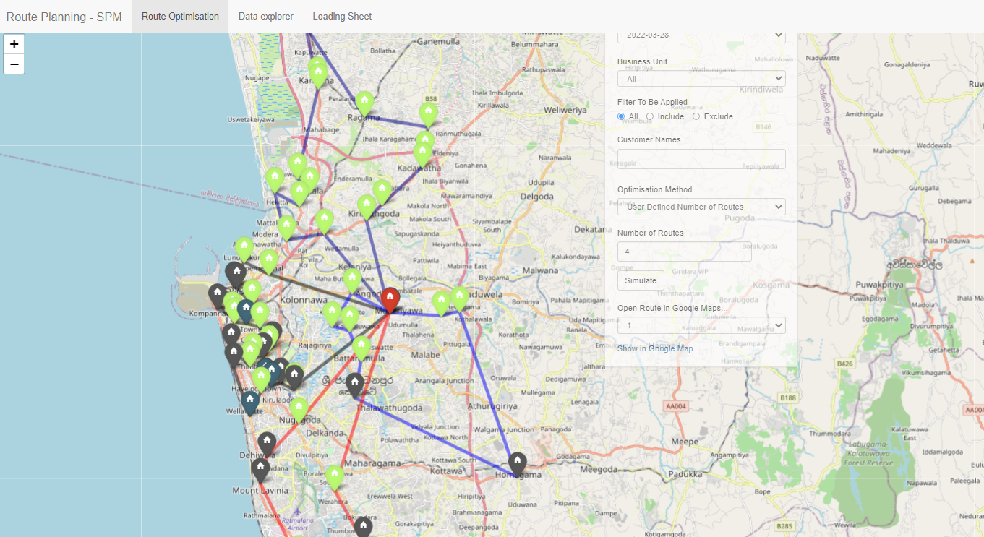Choose the Include filter option
984x537 pixels.
[650, 116]
